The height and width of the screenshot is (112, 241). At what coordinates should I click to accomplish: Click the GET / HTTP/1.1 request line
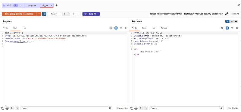pos(14,33)
